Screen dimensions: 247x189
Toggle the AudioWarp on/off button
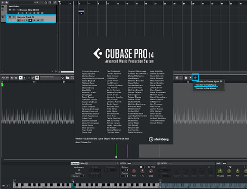79,170
